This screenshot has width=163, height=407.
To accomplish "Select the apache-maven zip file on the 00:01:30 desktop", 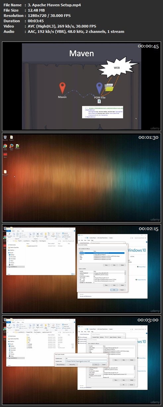I will [x=5, y=172].
